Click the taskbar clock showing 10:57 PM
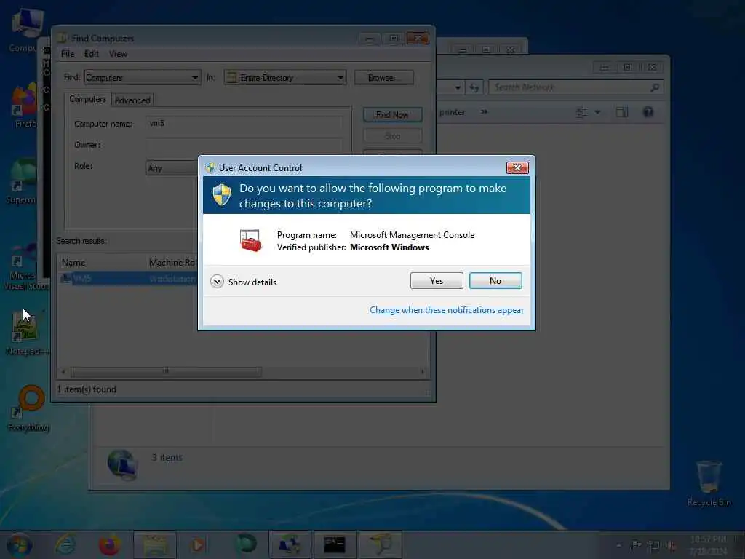Image resolution: width=745 pixels, height=559 pixels. pyautogui.click(x=708, y=544)
